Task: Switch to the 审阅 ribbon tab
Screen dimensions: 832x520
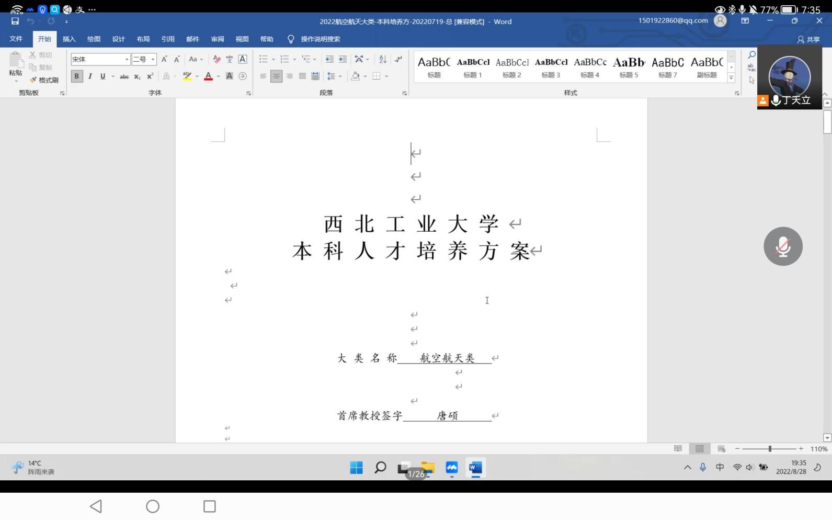Action: [x=217, y=39]
